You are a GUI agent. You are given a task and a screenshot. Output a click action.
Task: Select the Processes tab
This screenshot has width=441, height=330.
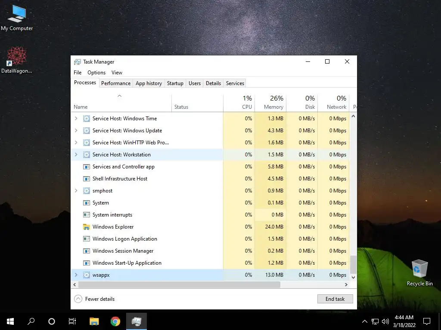tap(85, 82)
